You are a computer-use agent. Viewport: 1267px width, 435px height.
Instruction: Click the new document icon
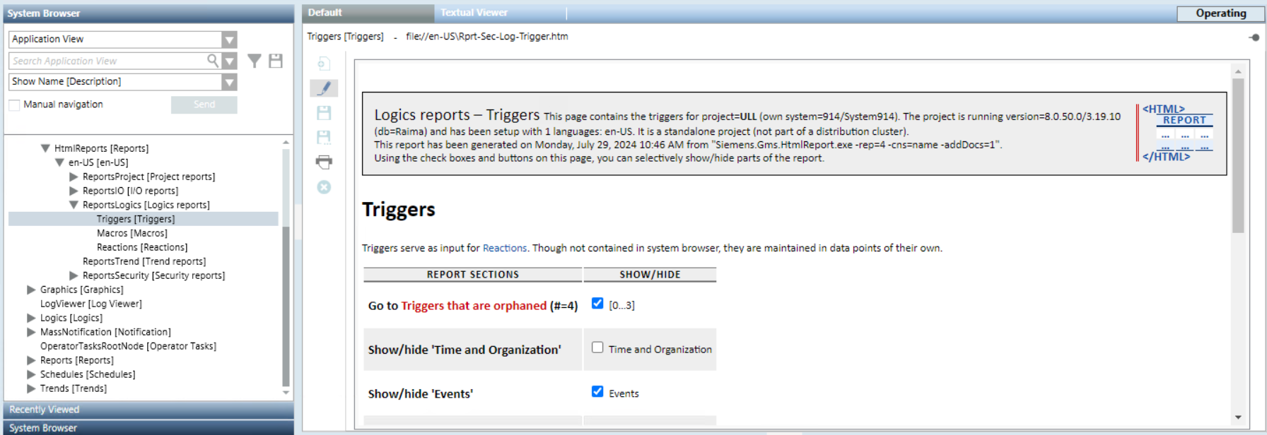324,64
